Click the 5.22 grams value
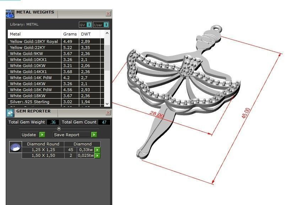The height and width of the screenshot is (205, 291). (68, 48)
